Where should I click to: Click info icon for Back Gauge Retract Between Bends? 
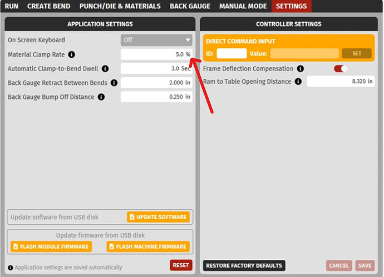tap(114, 83)
